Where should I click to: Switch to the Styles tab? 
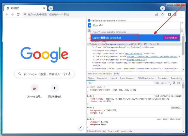[x=91, y=78]
